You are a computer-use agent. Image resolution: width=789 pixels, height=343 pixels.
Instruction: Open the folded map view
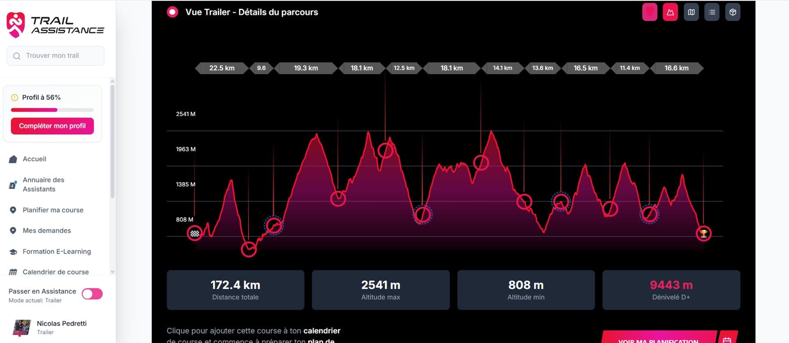[x=691, y=12]
